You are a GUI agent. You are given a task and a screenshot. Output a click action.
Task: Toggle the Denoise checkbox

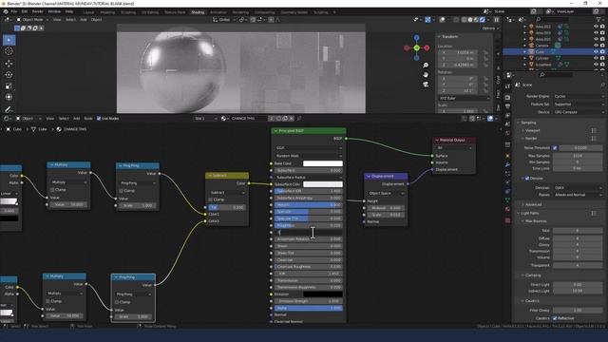pos(527,179)
